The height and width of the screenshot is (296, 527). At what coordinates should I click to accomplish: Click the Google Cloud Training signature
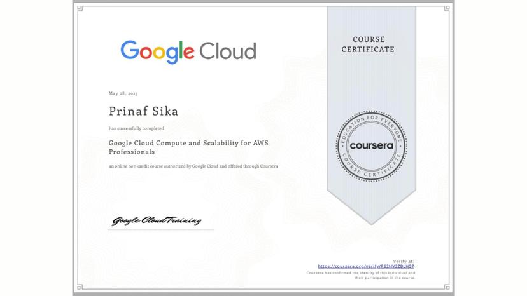pos(157,221)
